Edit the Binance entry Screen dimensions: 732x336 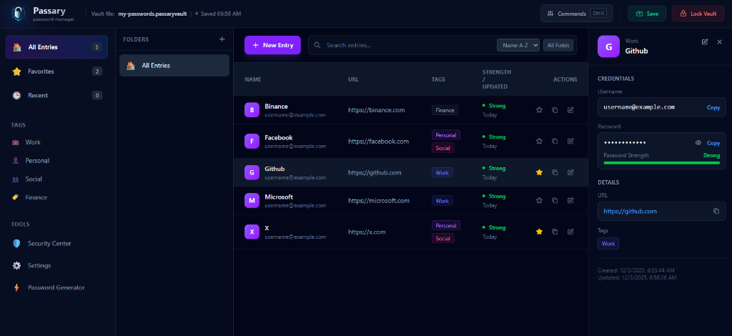click(x=570, y=109)
